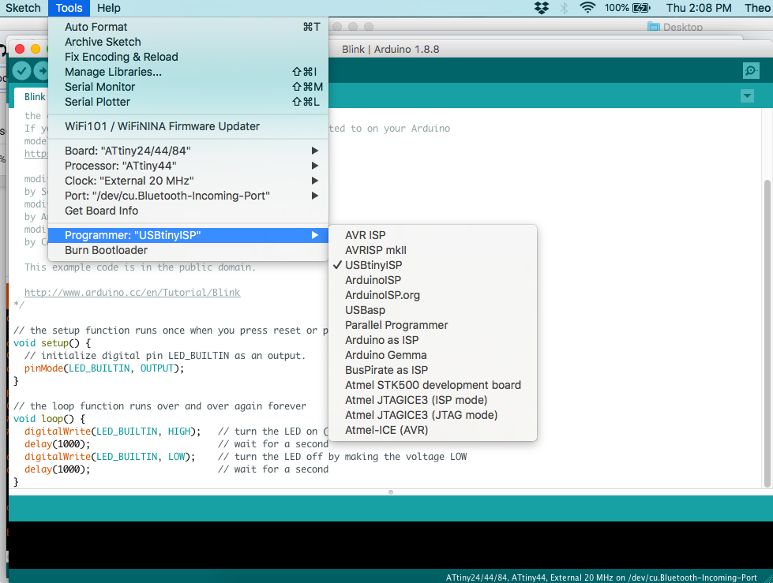
Task: Click the editor/console divider handle dot
Action: [390, 492]
